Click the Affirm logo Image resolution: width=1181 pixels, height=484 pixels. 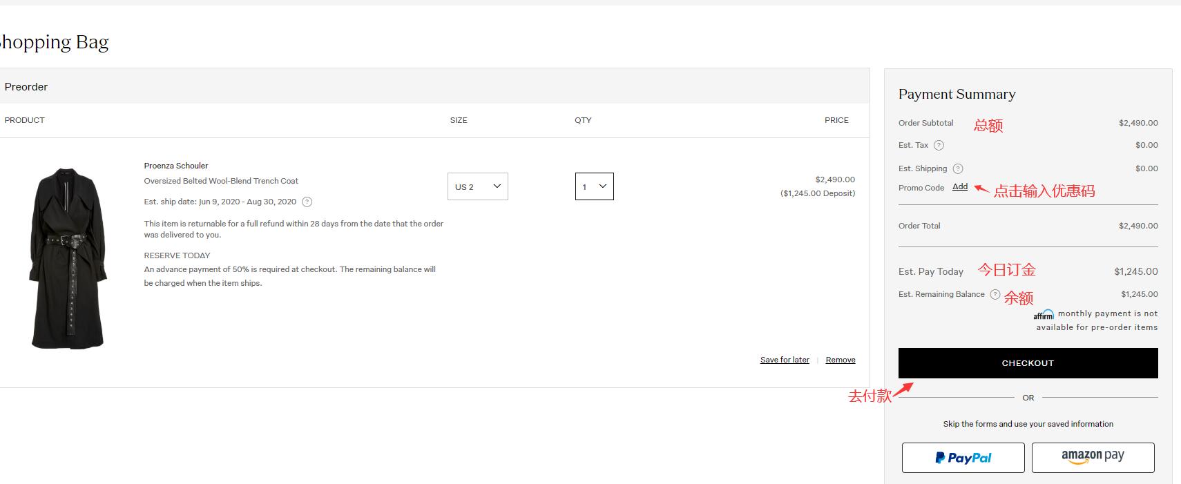pyautogui.click(x=1043, y=315)
